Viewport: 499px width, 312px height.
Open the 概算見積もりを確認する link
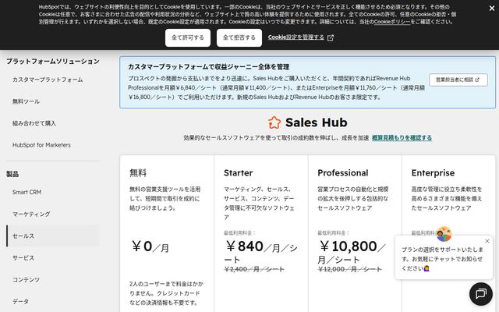(x=402, y=138)
